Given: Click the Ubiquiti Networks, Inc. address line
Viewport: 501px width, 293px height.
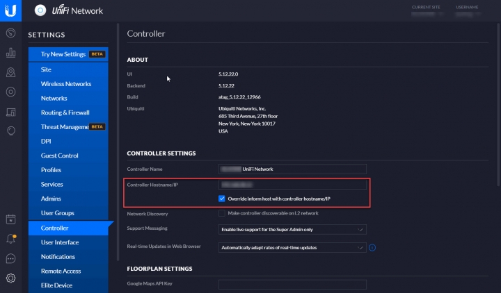Looking at the screenshot, I should 242,109.
